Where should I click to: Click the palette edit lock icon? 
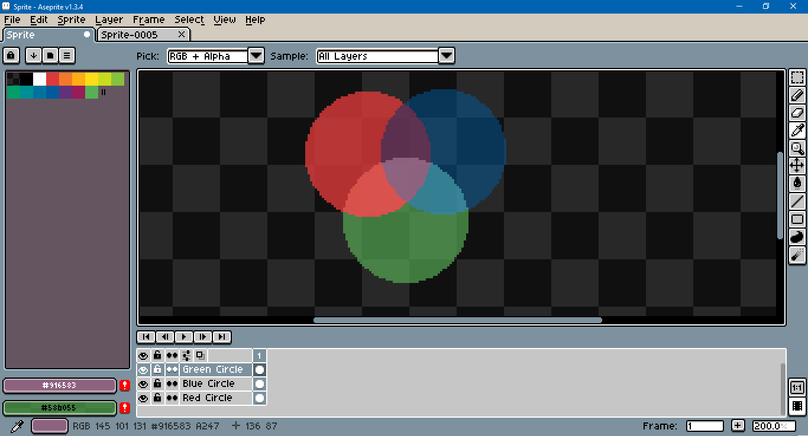pyautogui.click(x=11, y=56)
